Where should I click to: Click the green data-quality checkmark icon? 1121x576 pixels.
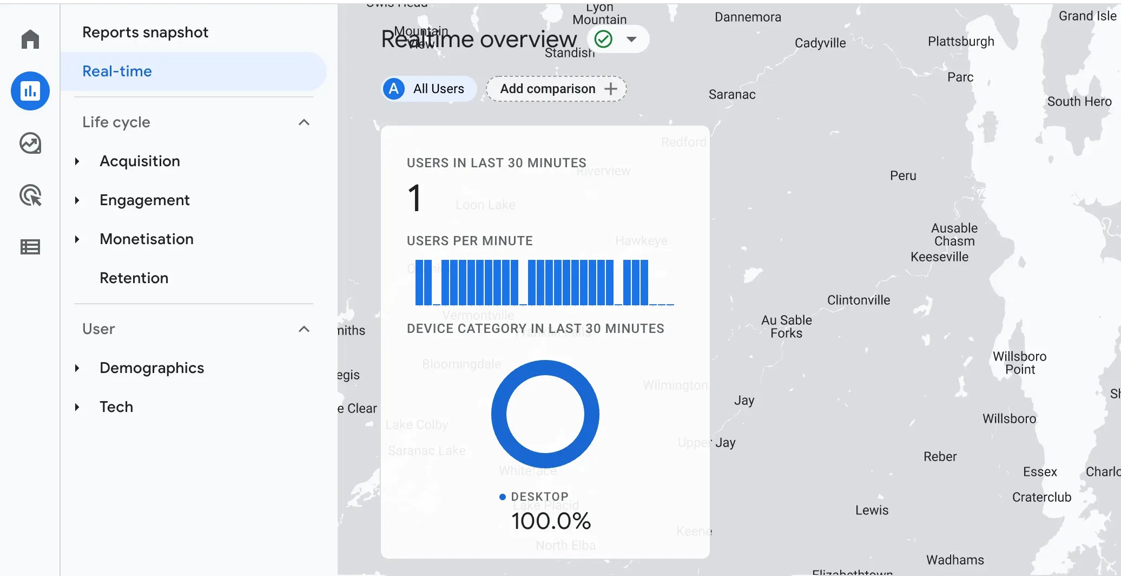click(x=603, y=38)
